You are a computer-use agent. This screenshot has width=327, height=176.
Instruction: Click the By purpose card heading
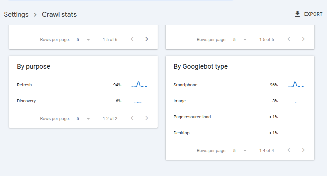click(33, 66)
